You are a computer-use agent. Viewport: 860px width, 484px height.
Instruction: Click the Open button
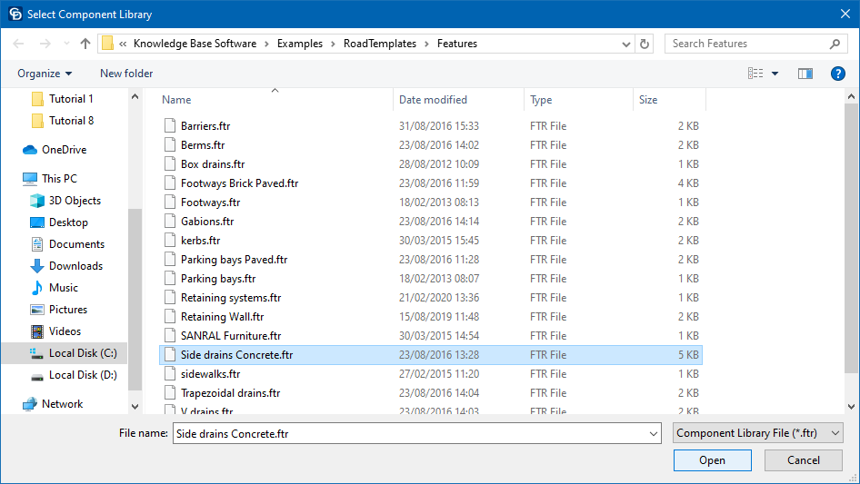712,460
